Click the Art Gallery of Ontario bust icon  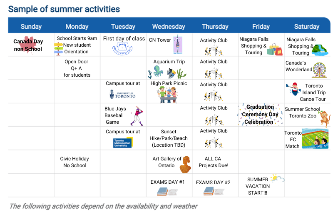tap(185, 164)
